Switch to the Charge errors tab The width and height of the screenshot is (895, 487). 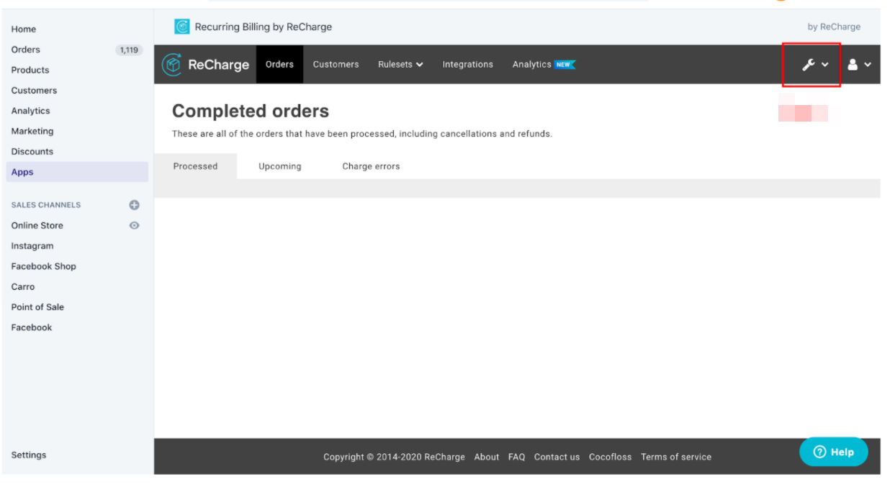pyautogui.click(x=371, y=166)
